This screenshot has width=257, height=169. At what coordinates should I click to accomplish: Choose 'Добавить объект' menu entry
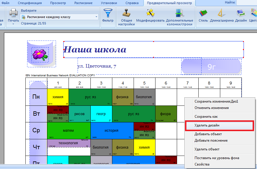(208, 134)
